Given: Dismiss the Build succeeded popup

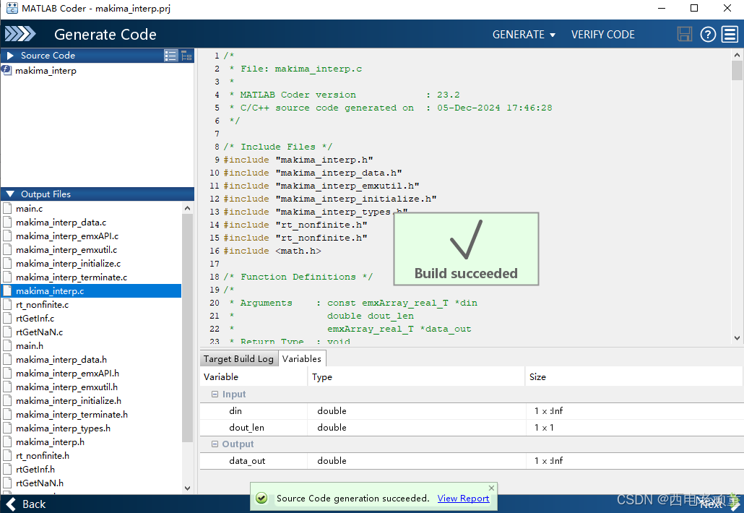Looking at the screenshot, I should [x=466, y=249].
